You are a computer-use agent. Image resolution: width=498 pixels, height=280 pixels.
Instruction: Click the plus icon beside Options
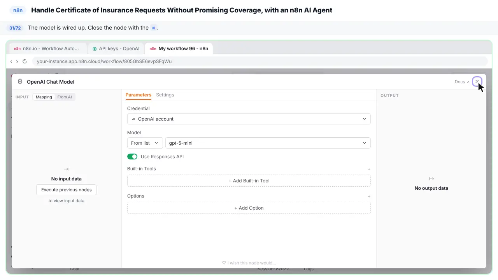[x=369, y=196]
